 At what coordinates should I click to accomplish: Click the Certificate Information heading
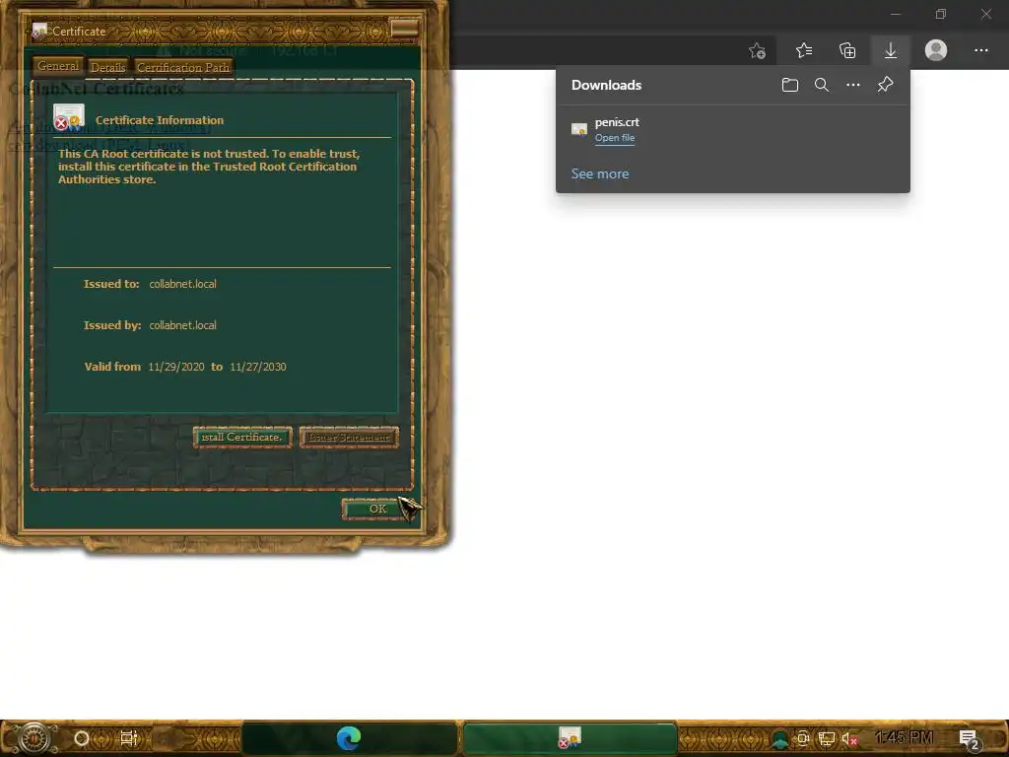(x=160, y=120)
